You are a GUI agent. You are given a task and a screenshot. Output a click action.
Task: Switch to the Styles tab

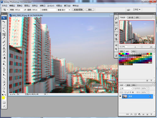[134, 51]
